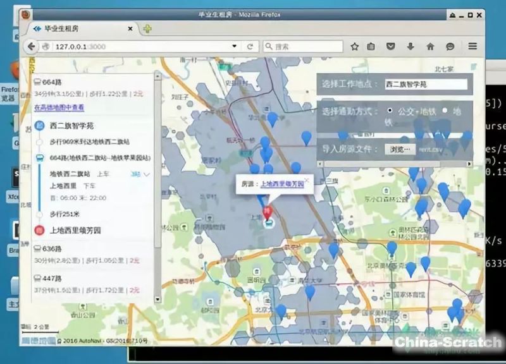The width and height of the screenshot is (506, 364).
Task: Open the downloads arrow icon
Action: click(410, 47)
